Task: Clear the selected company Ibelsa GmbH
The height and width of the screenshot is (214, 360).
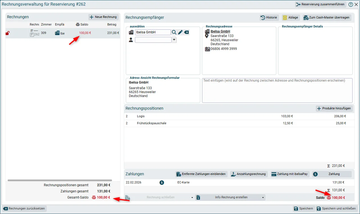Action: [x=186, y=32]
